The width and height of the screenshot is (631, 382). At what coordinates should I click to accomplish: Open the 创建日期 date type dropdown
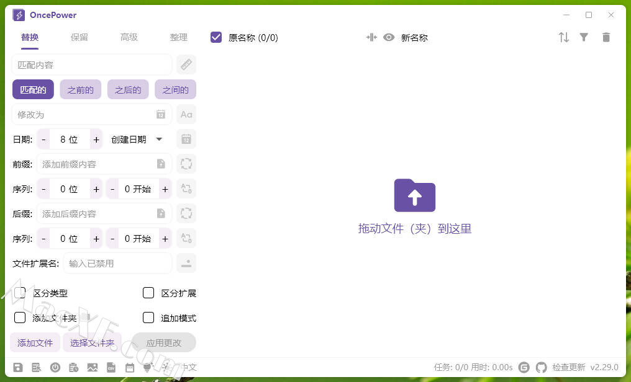click(137, 140)
